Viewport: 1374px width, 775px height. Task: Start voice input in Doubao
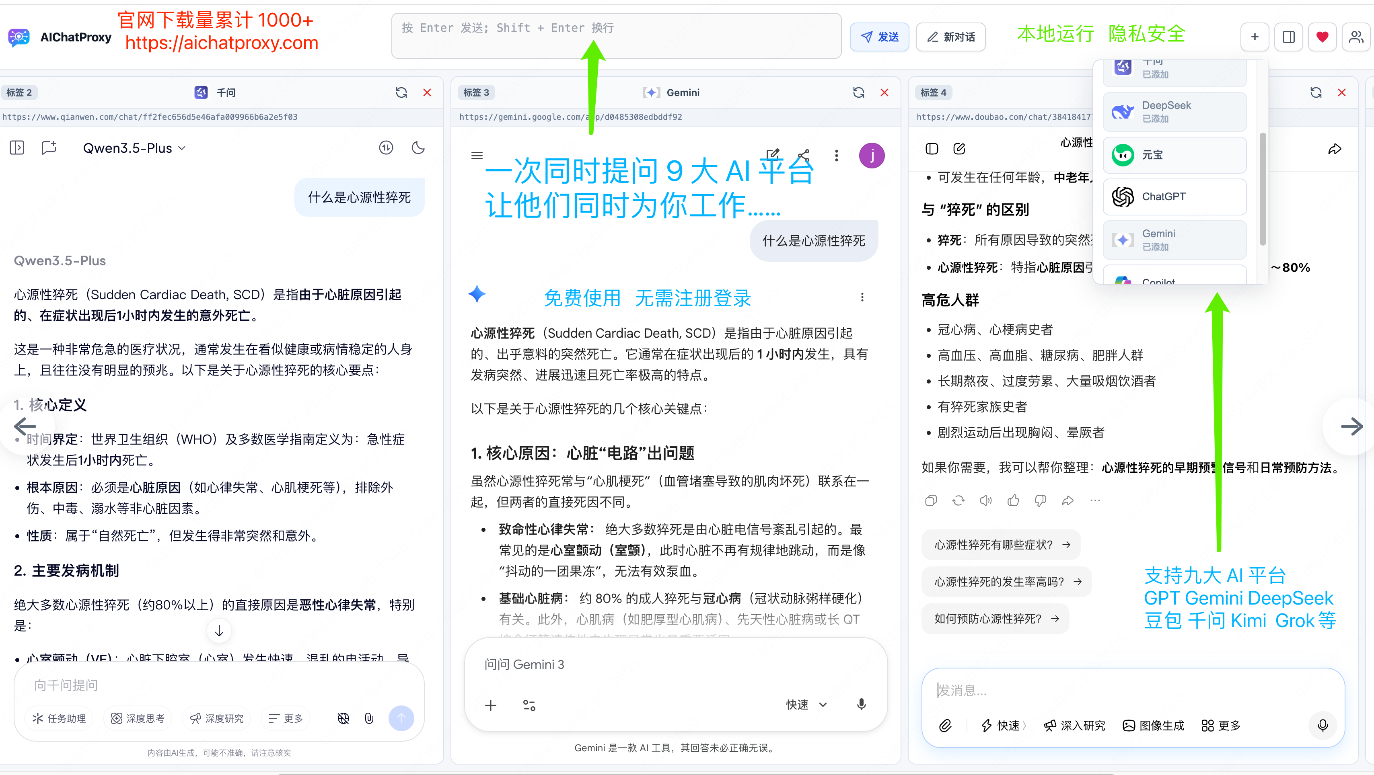(x=1322, y=726)
